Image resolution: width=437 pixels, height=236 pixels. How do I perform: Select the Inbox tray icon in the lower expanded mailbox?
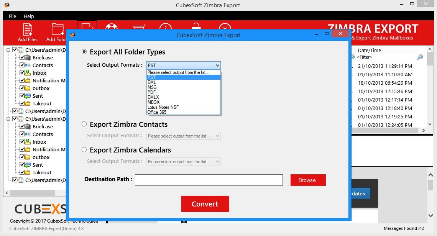pos(28,141)
